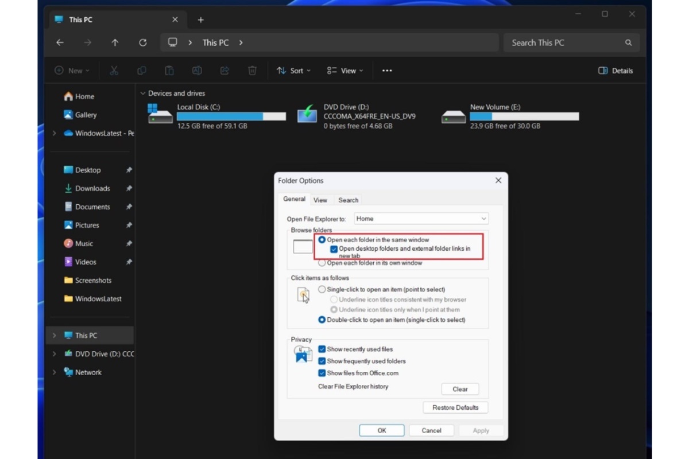
Task: Expand Network tree node
Action: tap(55, 372)
